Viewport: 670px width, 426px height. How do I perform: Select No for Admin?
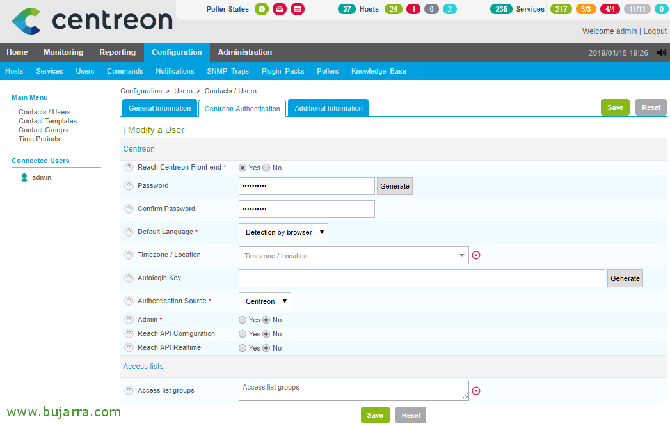pos(266,320)
